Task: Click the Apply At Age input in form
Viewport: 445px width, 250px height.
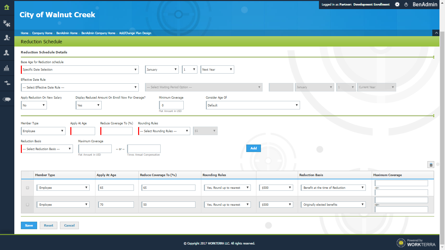Action: point(83,131)
